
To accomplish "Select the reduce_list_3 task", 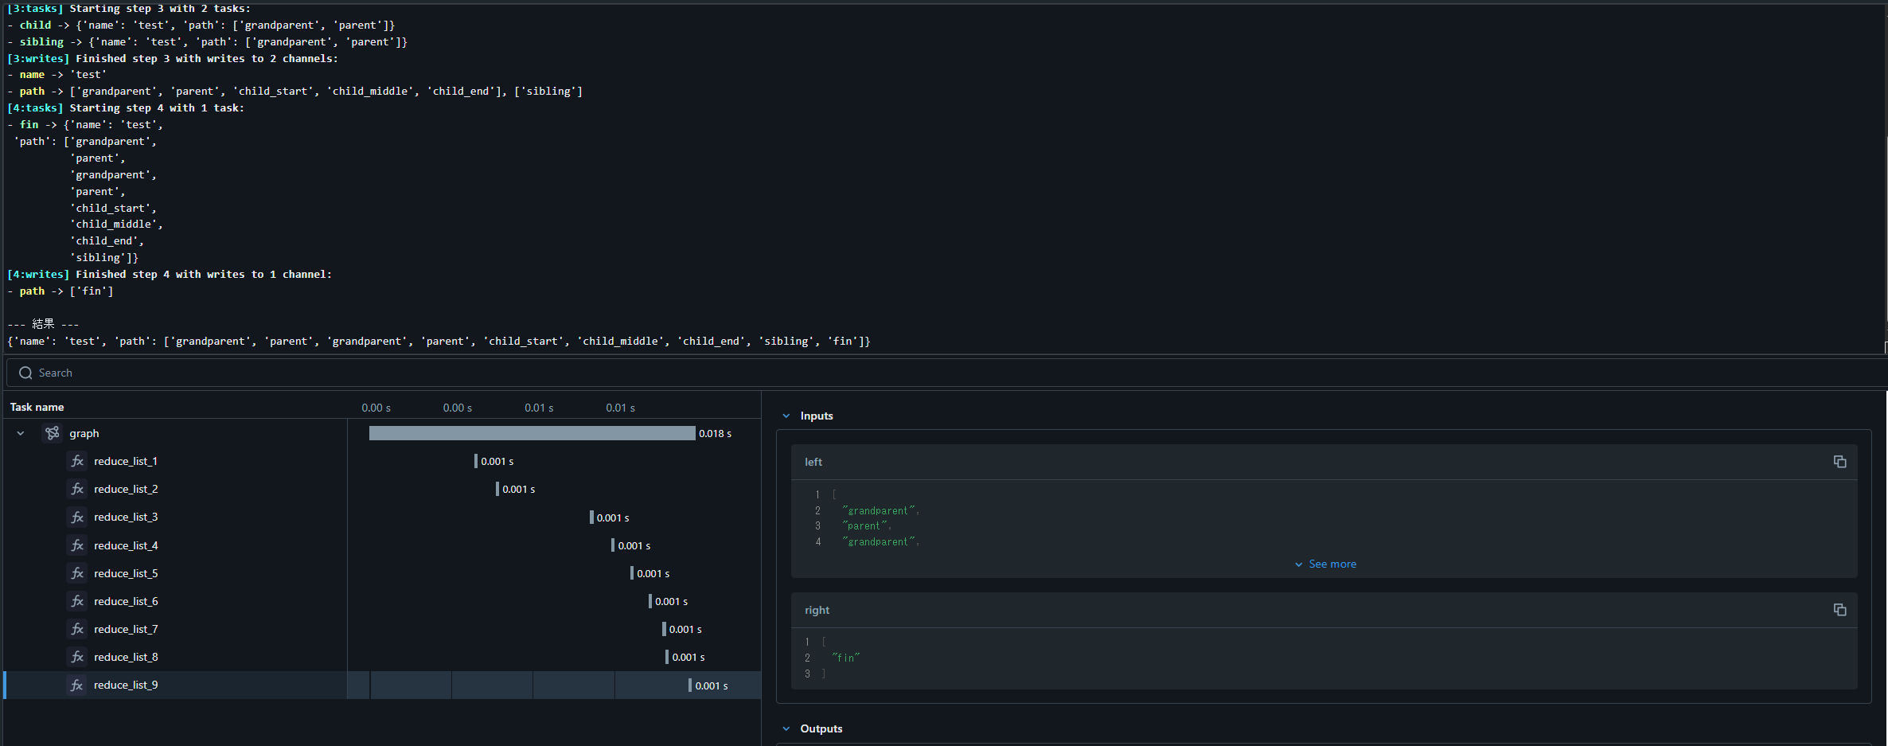I will tap(126, 517).
